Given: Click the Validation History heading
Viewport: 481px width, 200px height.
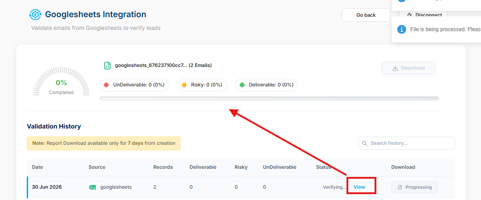Looking at the screenshot, I should coord(54,126).
